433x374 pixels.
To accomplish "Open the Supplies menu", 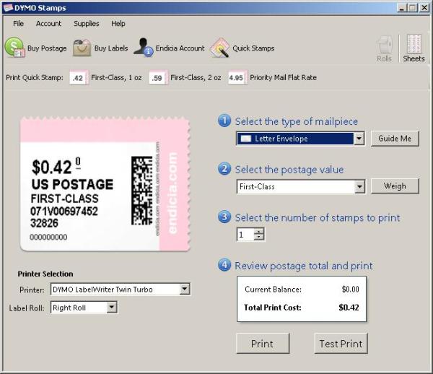I will pos(87,24).
